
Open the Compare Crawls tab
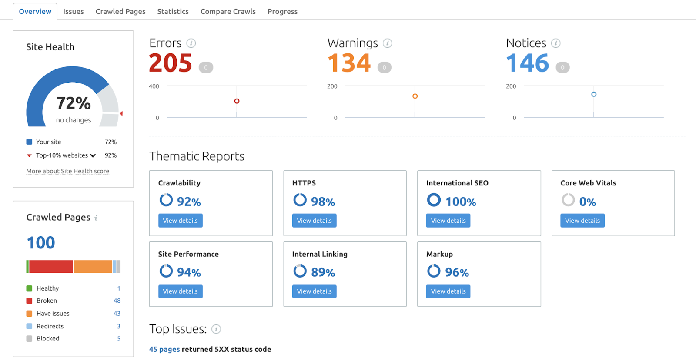(x=228, y=12)
